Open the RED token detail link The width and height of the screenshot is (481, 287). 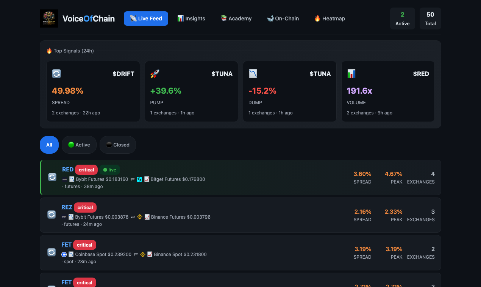67,169
